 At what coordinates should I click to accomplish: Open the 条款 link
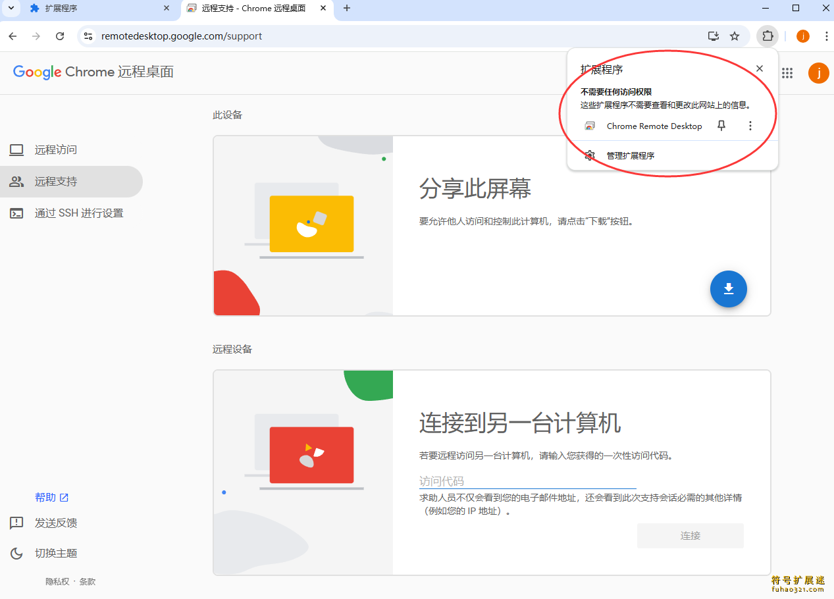pos(88,582)
